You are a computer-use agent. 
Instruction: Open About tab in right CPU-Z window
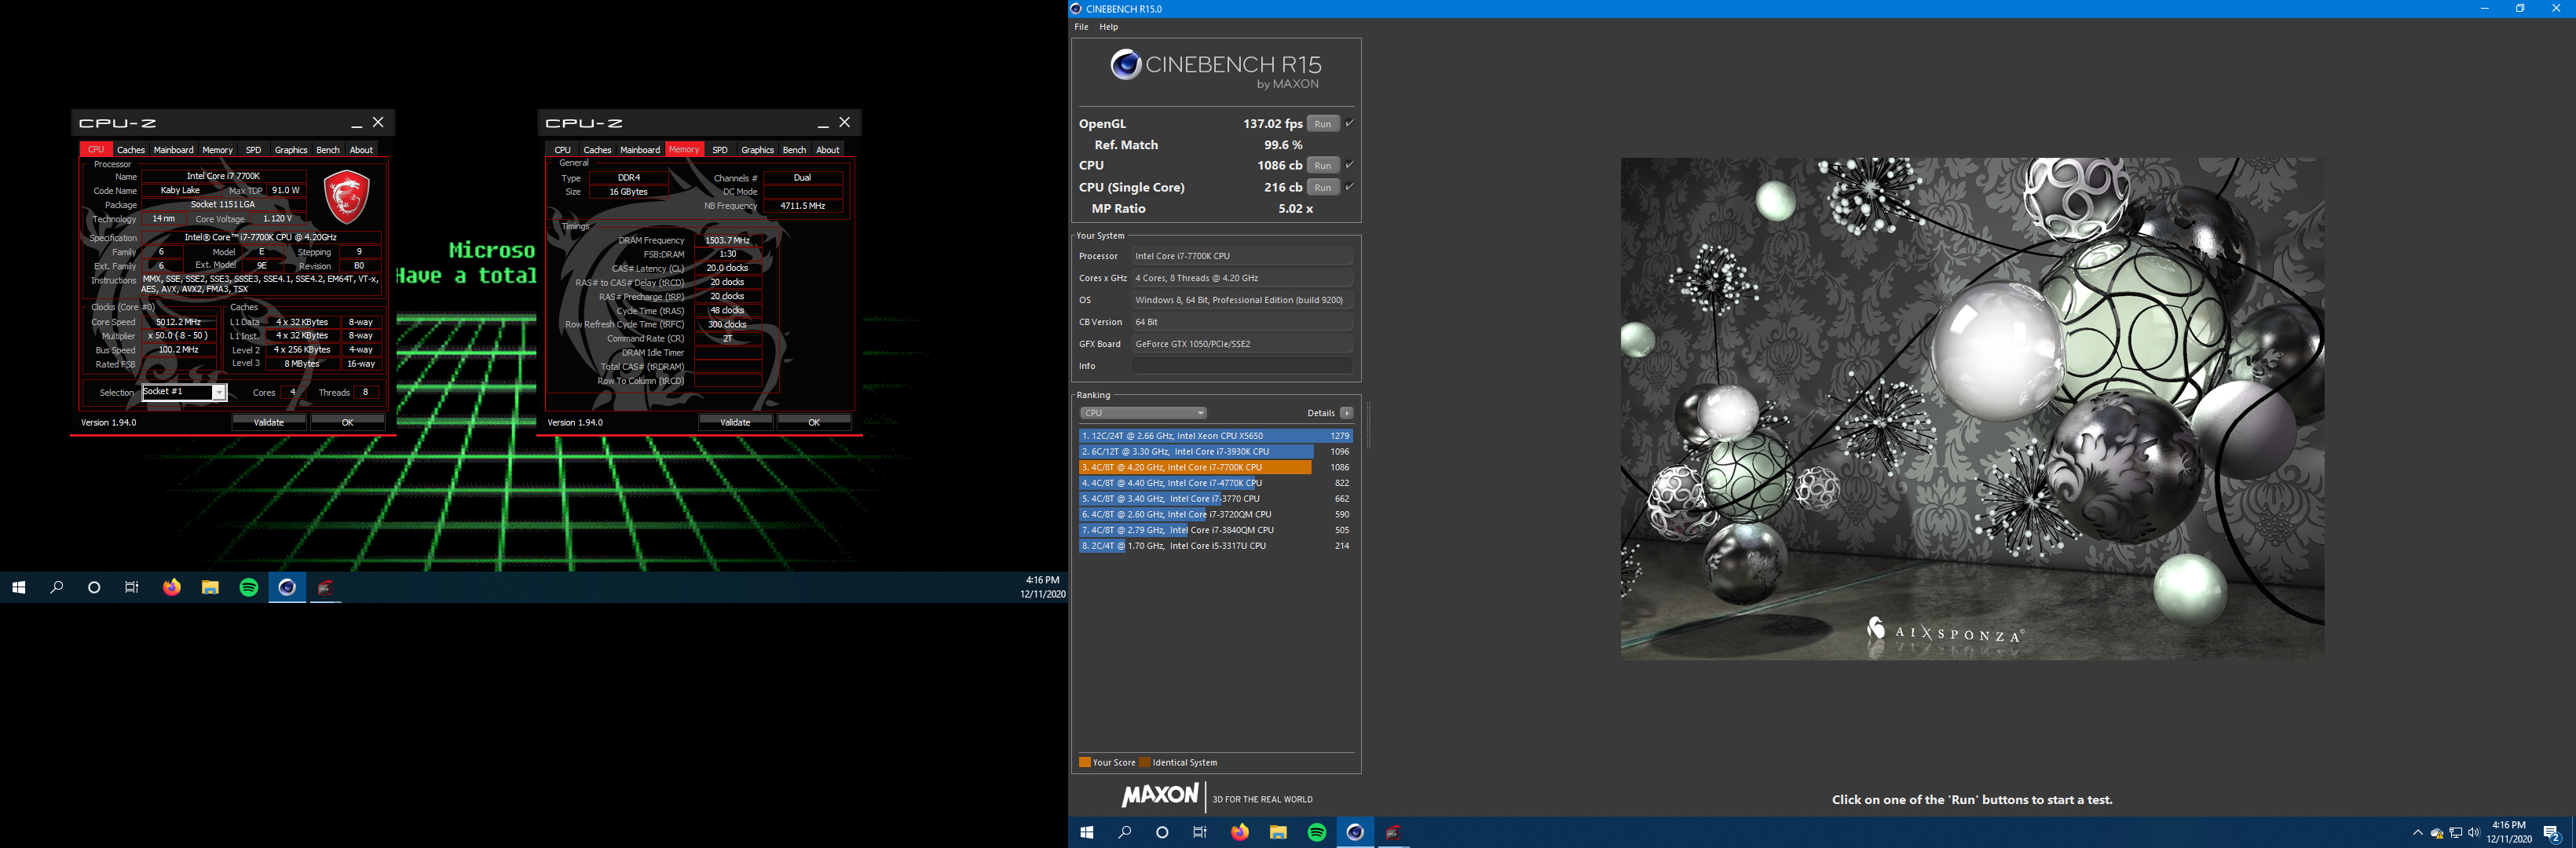828,150
